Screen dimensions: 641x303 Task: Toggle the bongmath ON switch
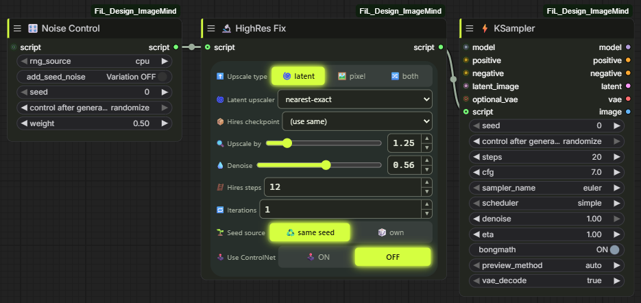click(614, 250)
